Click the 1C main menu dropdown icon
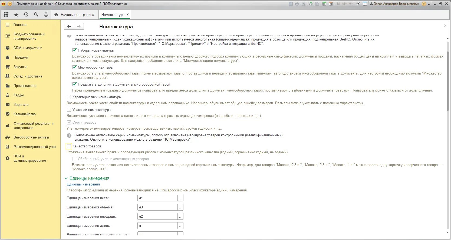 click(x=10, y=4)
